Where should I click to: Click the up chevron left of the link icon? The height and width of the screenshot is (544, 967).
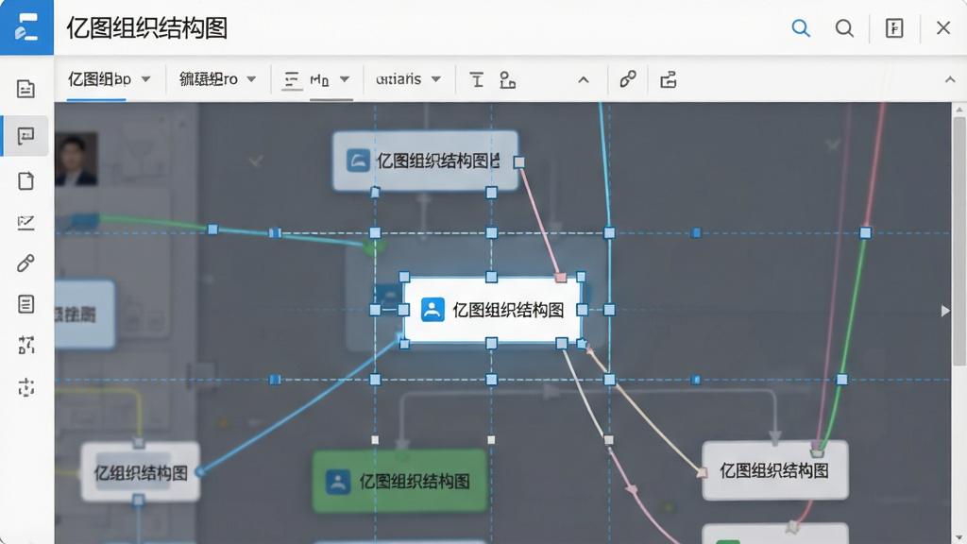point(584,79)
